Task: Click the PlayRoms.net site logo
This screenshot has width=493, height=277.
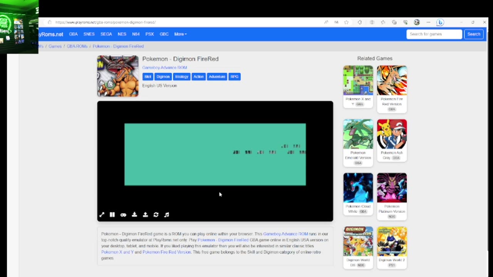Action: 51,34
